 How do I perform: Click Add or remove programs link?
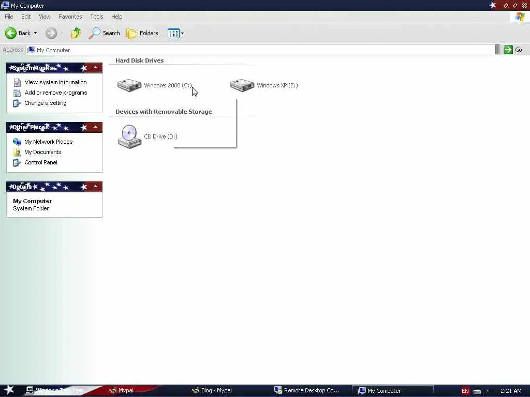tap(56, 93)
